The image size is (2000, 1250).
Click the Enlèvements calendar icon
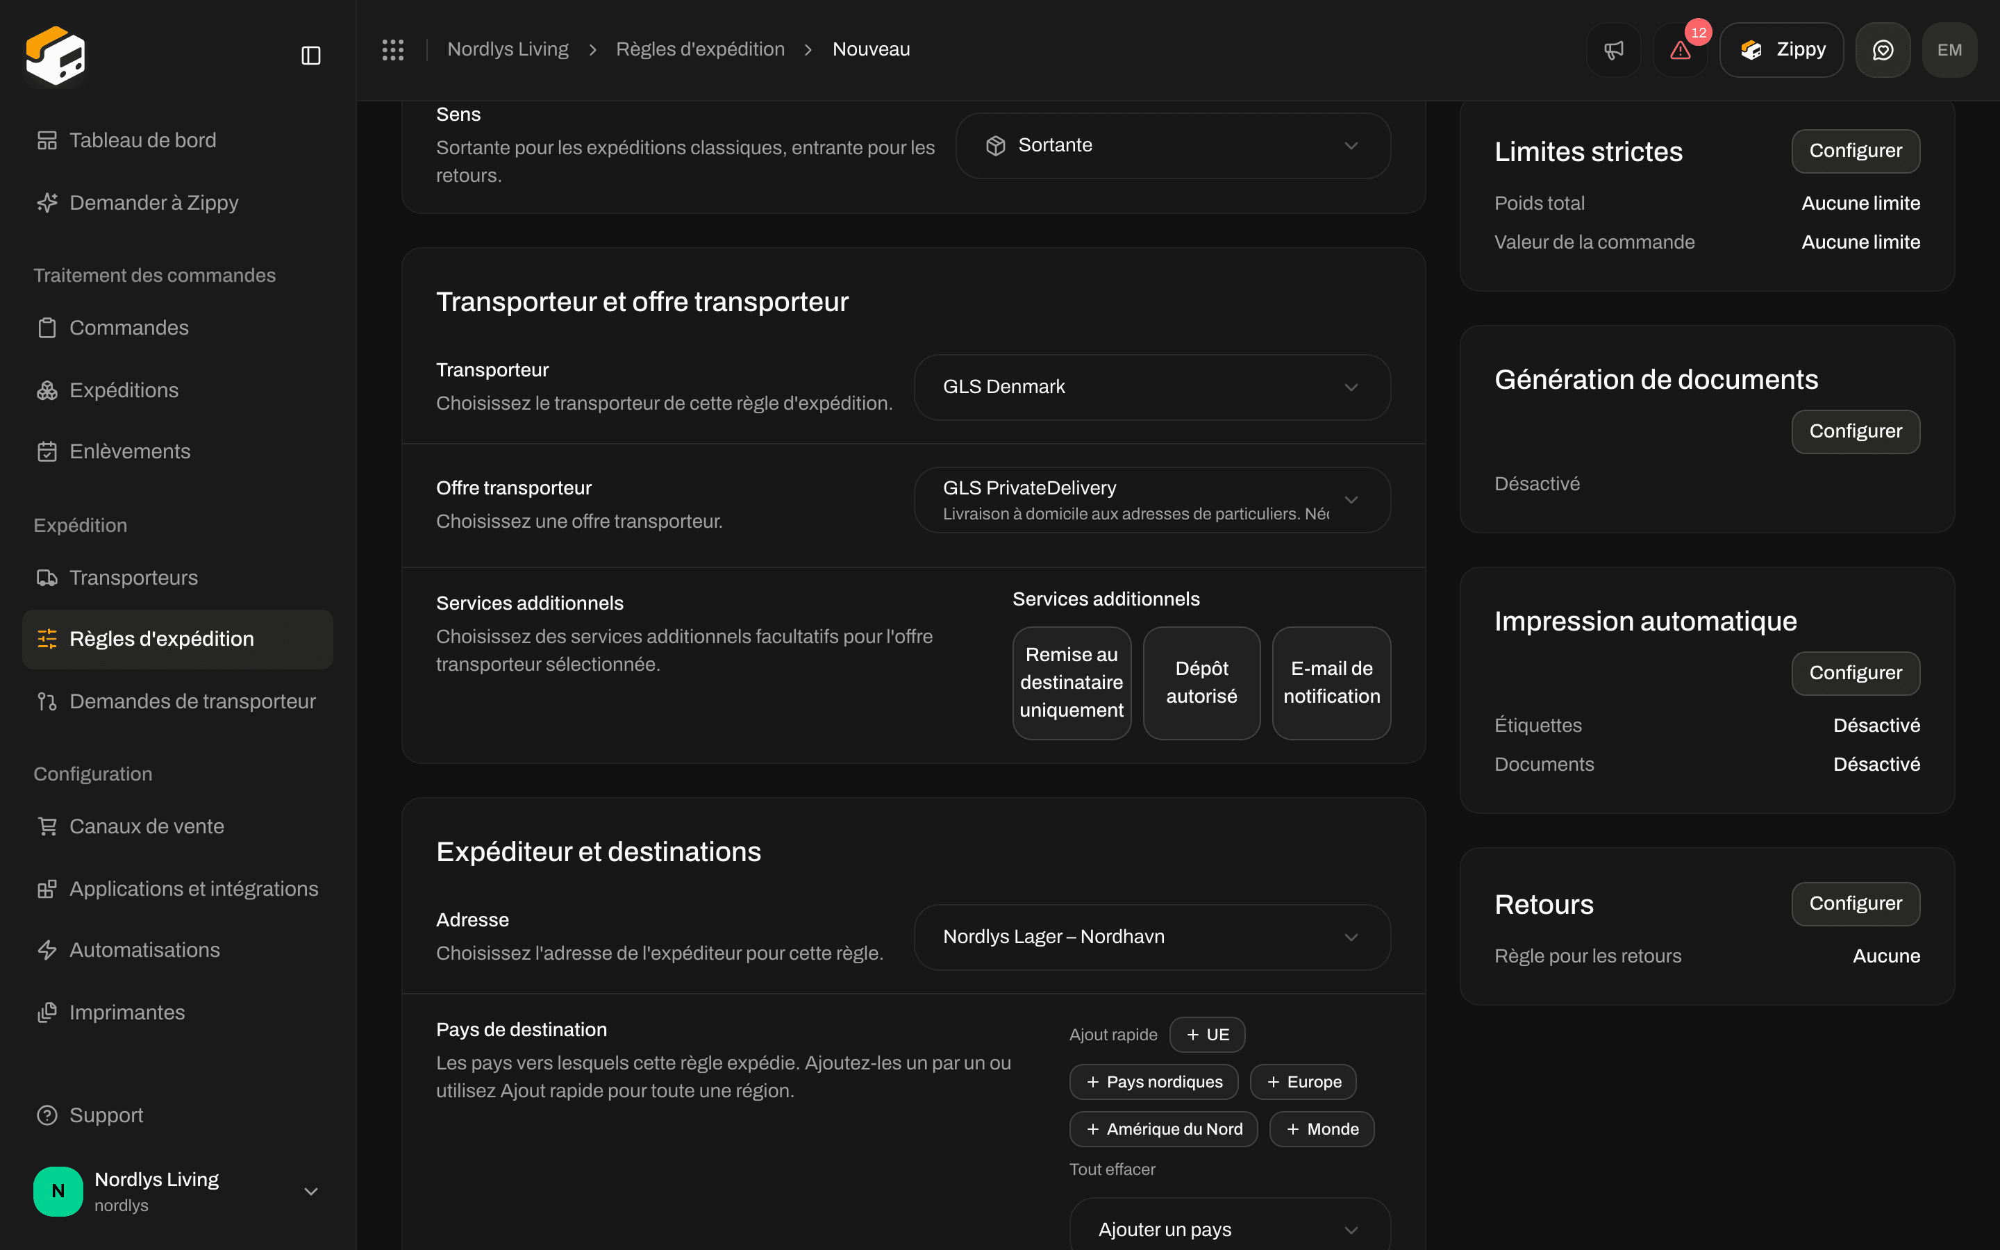coord(47,451)
